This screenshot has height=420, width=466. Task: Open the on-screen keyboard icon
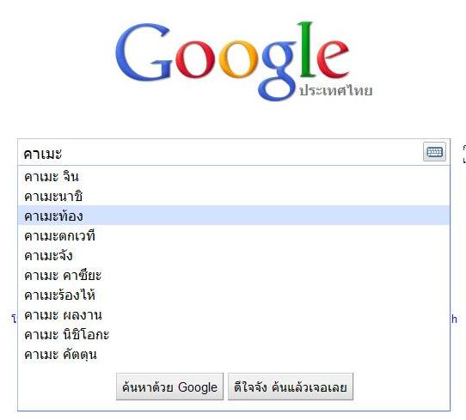coord(434,152)
